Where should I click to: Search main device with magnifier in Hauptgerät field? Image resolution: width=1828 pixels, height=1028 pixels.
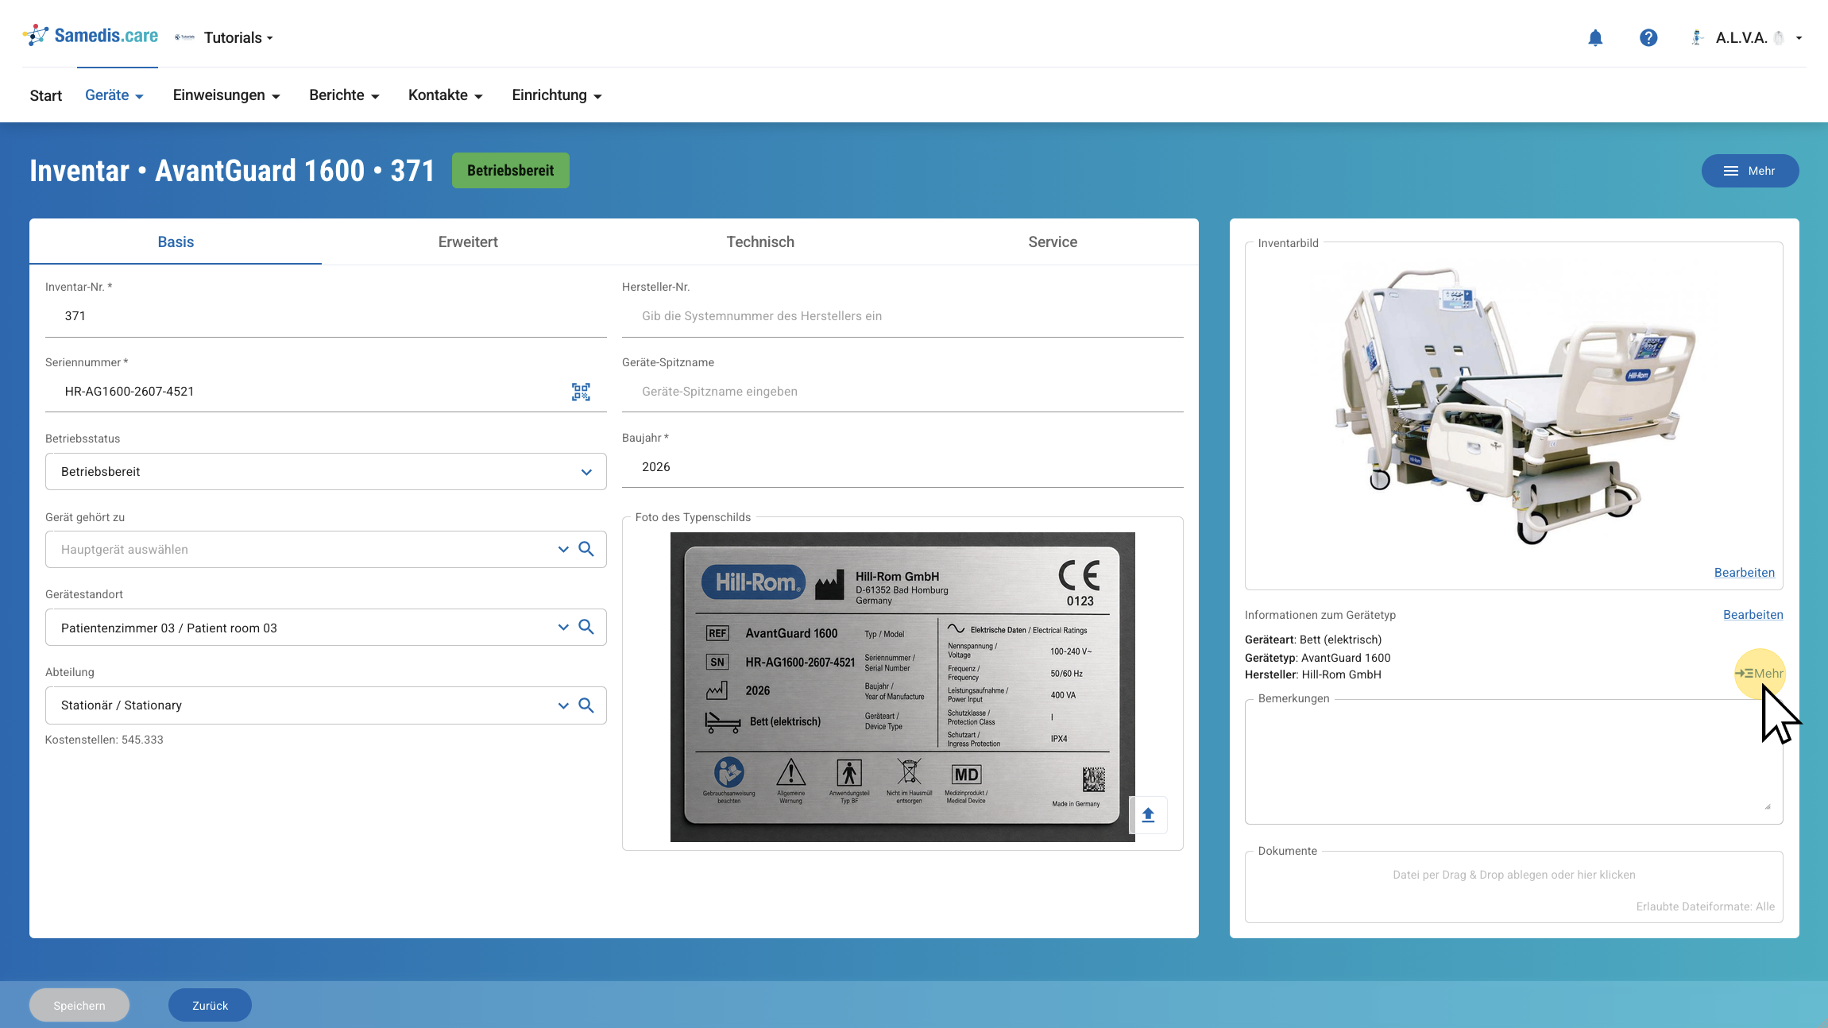586,549
